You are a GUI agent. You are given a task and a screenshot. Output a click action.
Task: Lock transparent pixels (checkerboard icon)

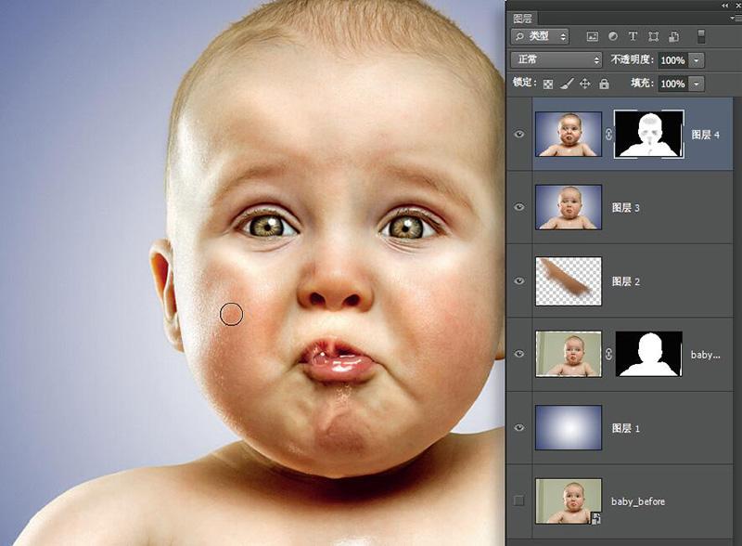point(548,84)
